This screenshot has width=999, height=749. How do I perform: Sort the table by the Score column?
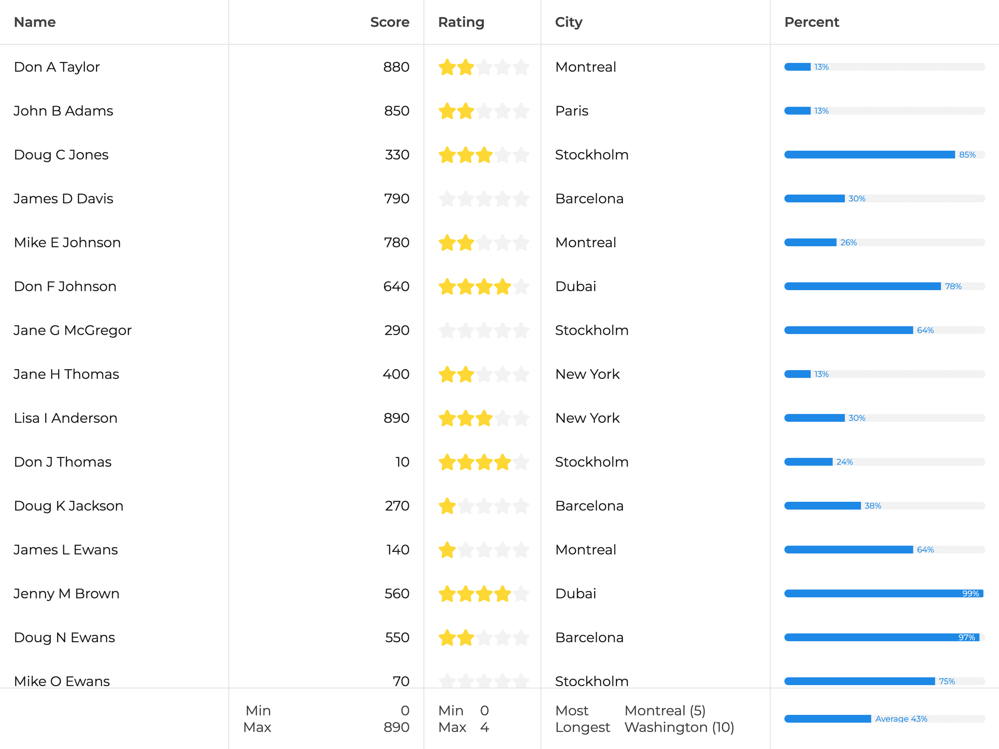tap(390, 22)
